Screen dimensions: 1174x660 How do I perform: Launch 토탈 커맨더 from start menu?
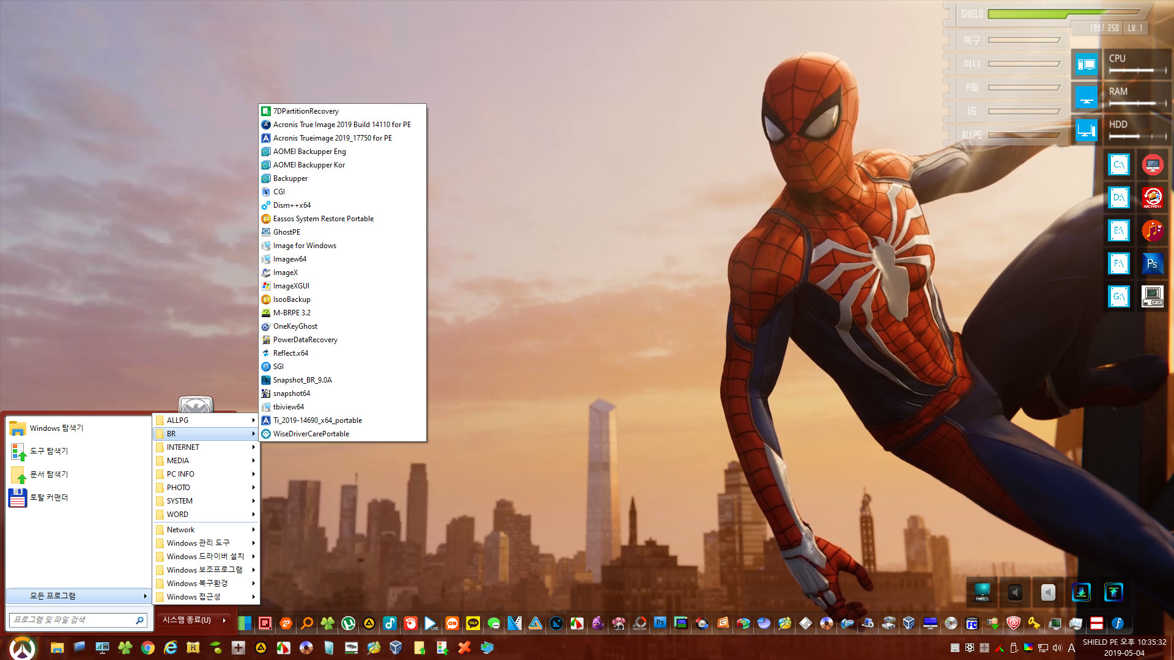coord(78,497)
